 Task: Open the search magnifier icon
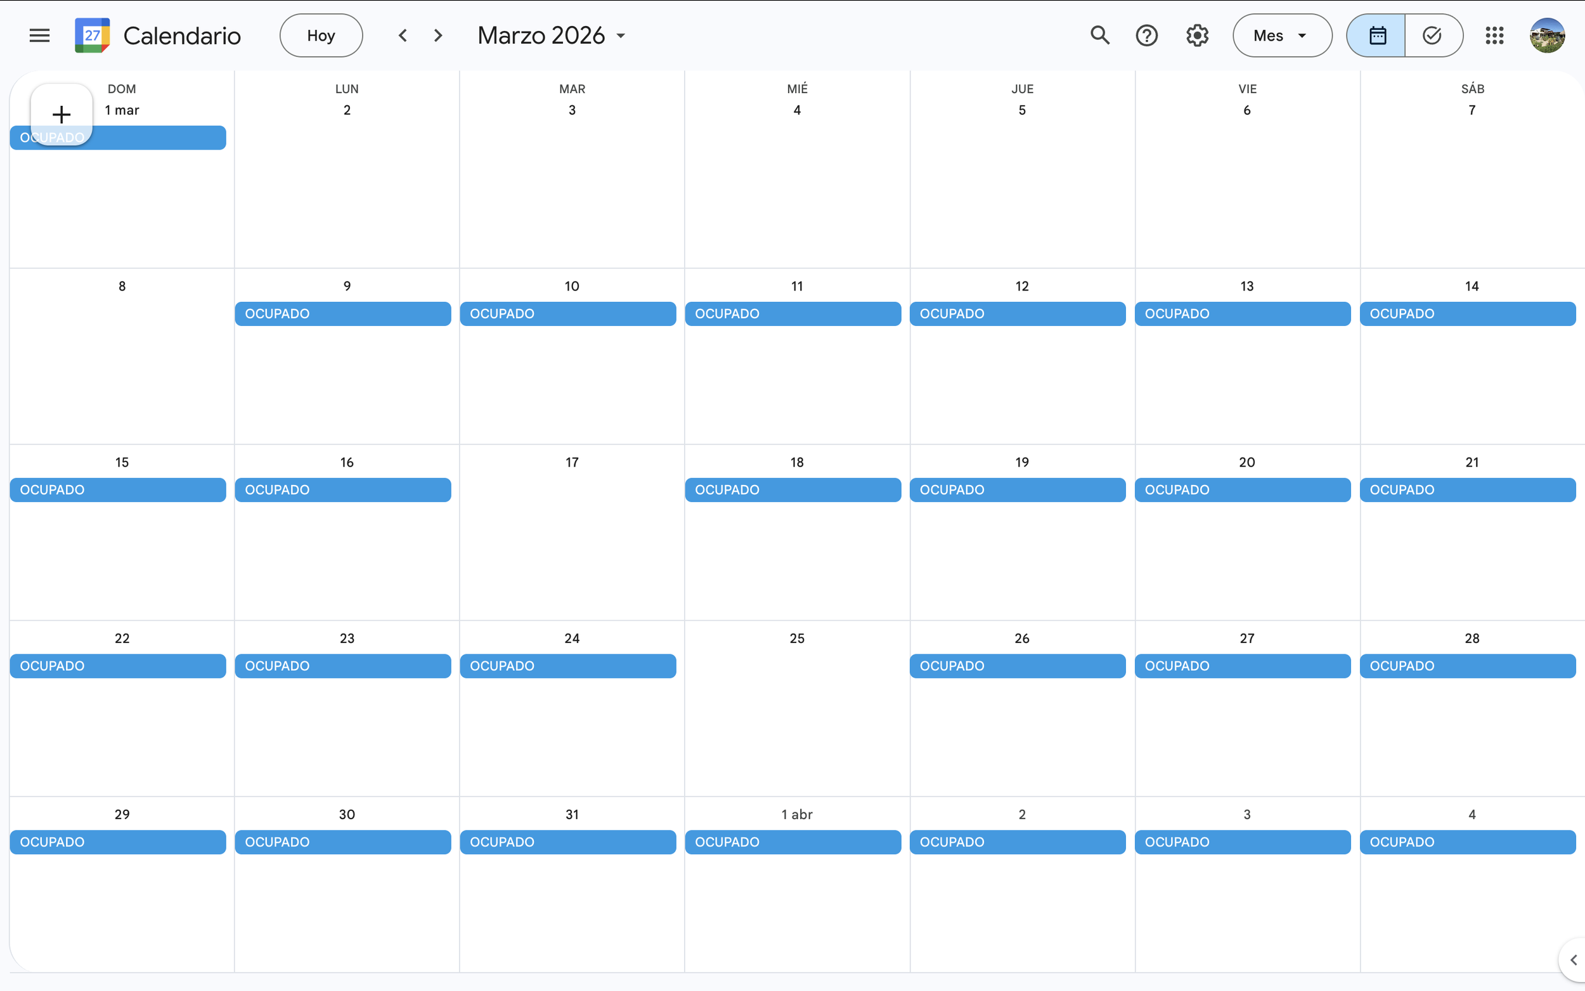[x=1099, y=36]
